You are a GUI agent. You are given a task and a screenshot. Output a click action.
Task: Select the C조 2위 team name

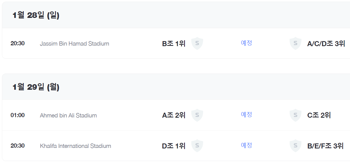click(x=319, y=115)
